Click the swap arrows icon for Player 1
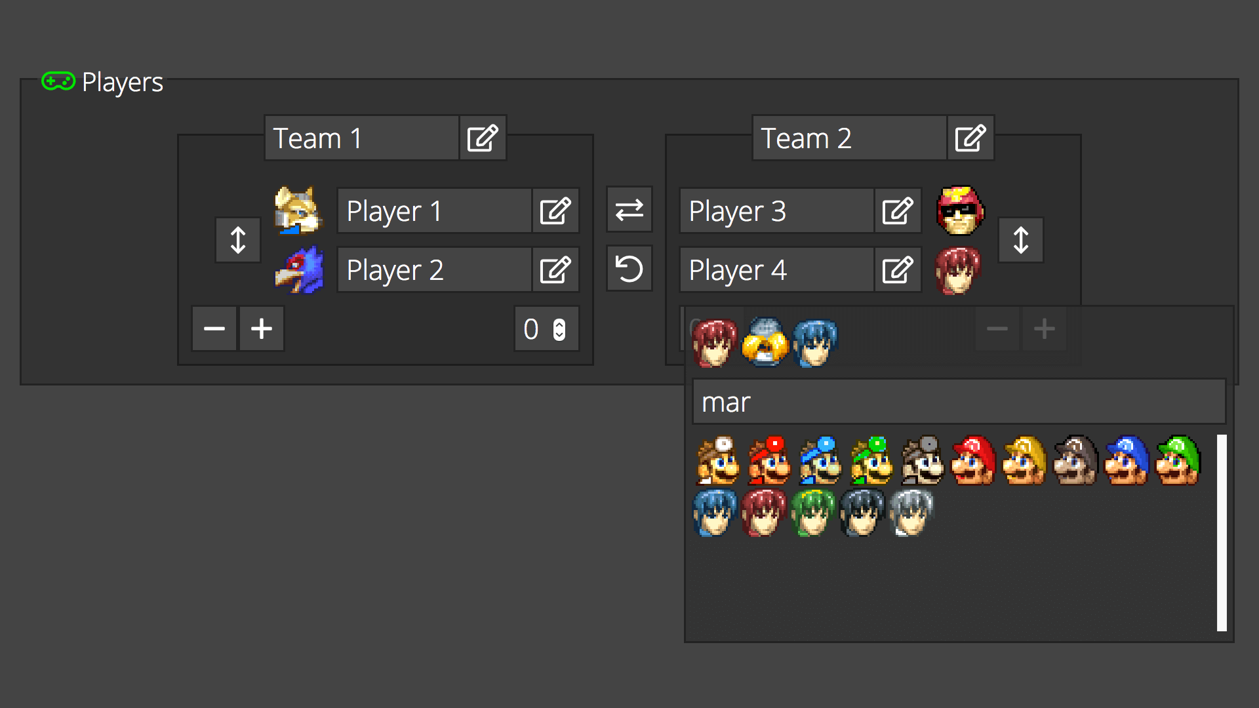Viewport: 1259px width, 708px height. coord(629,211)
